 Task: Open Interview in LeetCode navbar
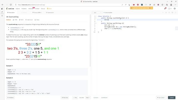point(31,9)
